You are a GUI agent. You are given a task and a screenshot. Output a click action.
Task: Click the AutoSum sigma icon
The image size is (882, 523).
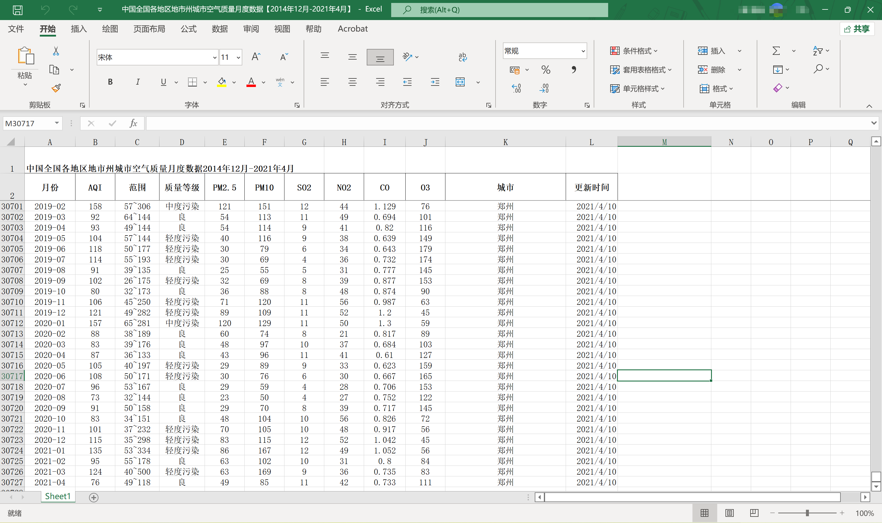point(776,51)
